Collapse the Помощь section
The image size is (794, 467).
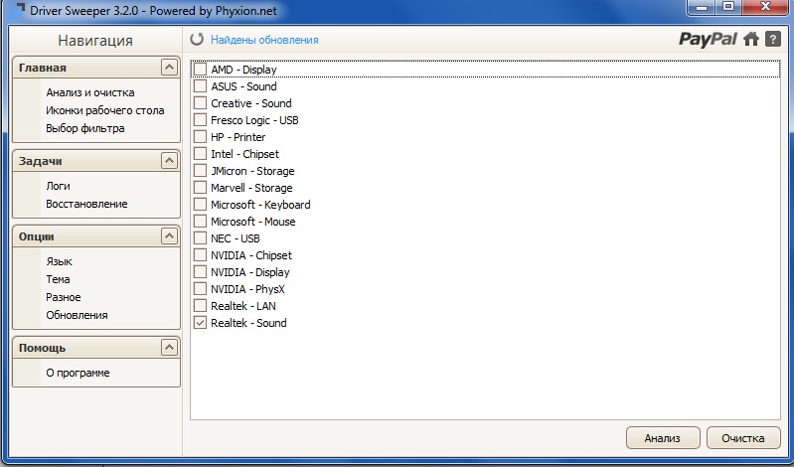[x=169, y=348]
